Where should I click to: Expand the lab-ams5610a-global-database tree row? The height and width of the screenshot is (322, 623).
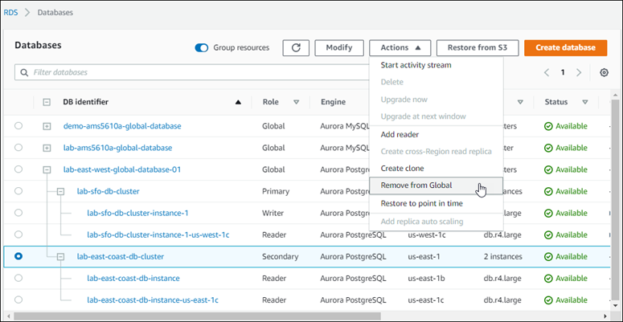point(47,148)
